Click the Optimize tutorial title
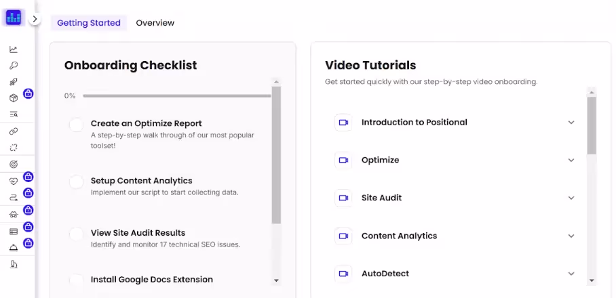 (381, 160)
